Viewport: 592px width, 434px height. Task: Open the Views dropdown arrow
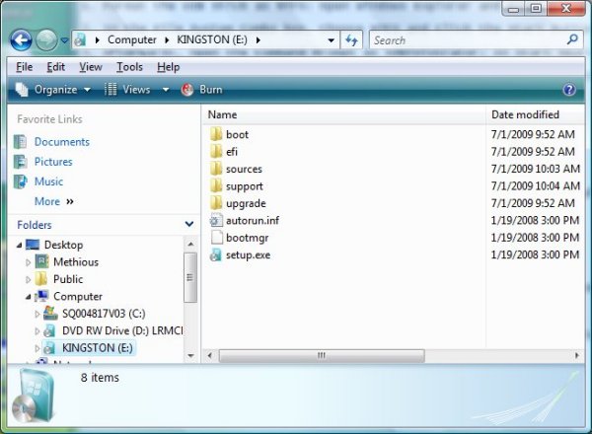click(x=166, y=90)
